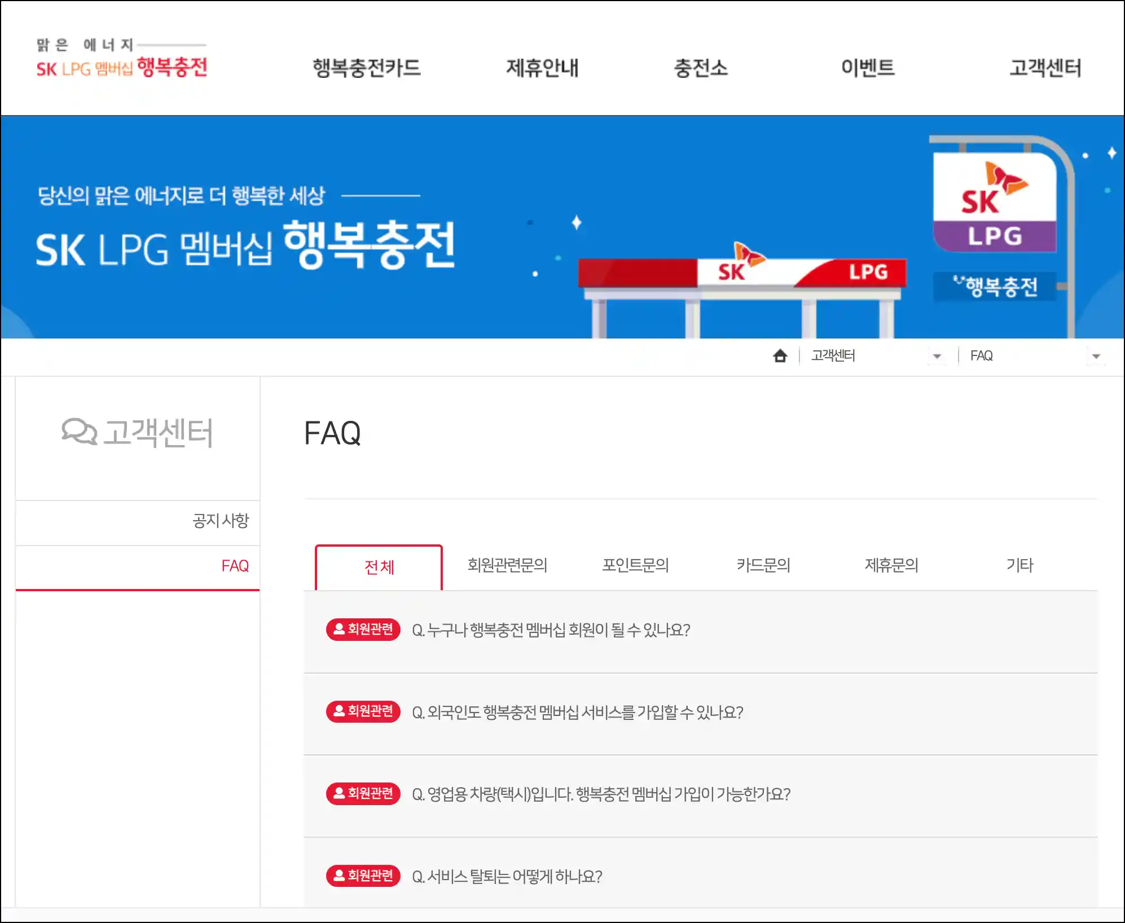
Task: Click the SK LPG 행복충전 logo
Action: (122, 58)
